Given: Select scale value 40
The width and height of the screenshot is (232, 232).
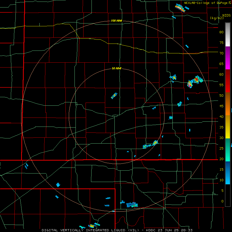Looking at the screenshot, I should pos(221,117).
